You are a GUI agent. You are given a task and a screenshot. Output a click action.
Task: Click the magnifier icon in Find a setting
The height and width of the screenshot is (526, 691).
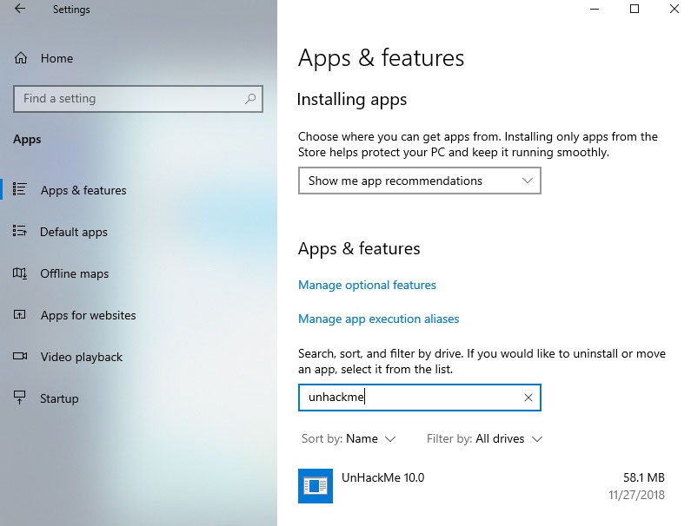click(250, 99)
